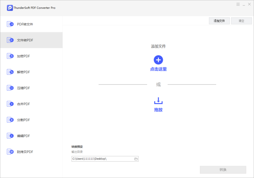The width and height of the screenshot is (254, 178).
Task: Open 合并PDF label
Action: tap(23, 104)
